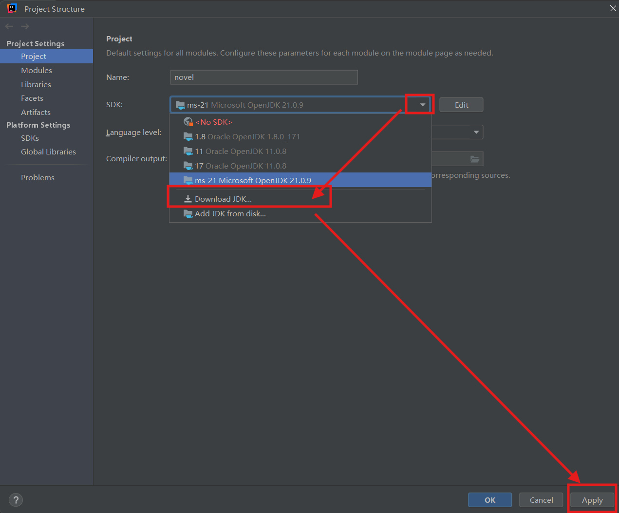
Task: Click the back navigation arrow icon
Action: point(9,26)
